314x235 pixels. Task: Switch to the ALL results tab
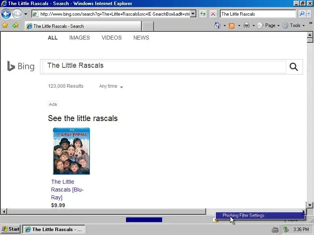click(53, 38)
